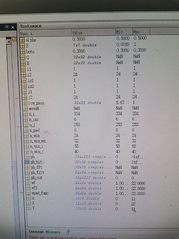Click the scrollbar up arrow in left panel
The height and width of the screenshot is (239, 179).
point(9,42)
